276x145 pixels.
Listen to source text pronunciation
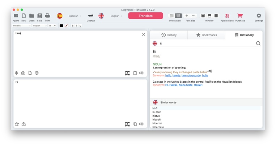coord(141,73)
